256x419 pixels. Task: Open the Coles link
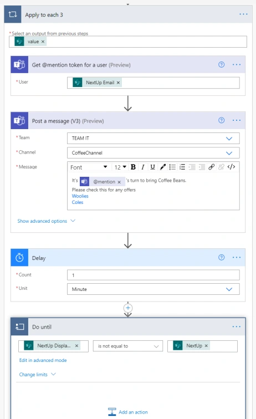(78, 202)
